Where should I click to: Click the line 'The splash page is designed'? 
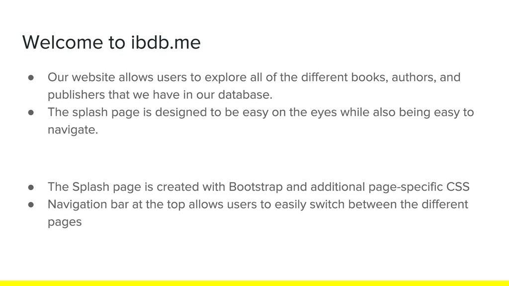tap(260, 113)
